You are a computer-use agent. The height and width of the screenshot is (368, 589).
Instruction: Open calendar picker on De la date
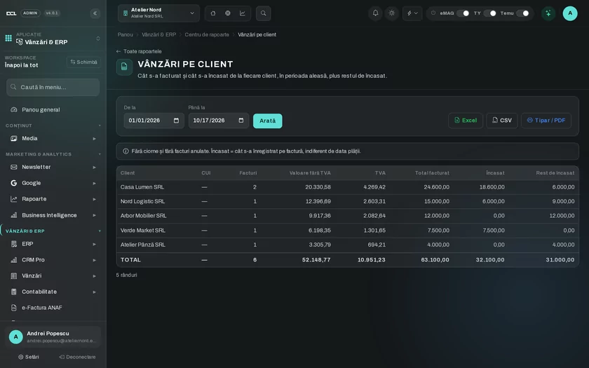[176, 121]
